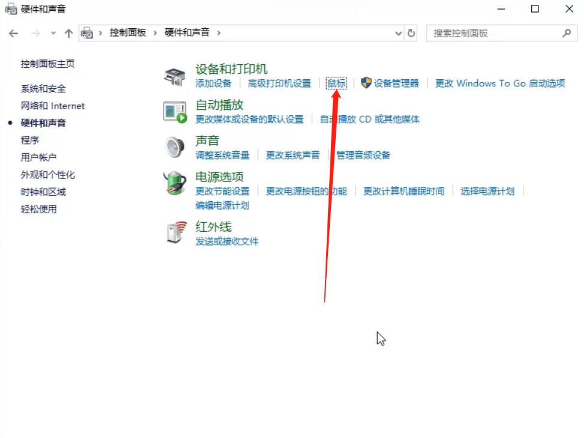Screen dimensions: 584x438
Task: Select 硬件和声音 in the breadcrumb
Action: 187,33
